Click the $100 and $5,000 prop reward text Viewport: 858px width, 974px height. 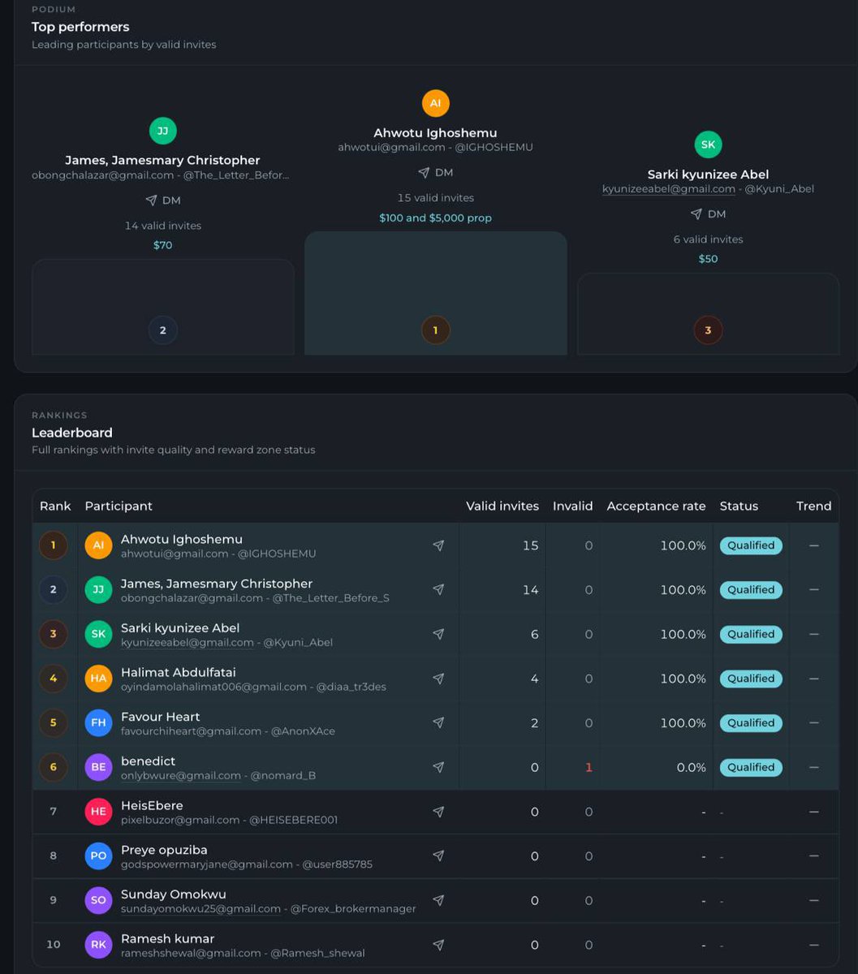pos(436,218)
